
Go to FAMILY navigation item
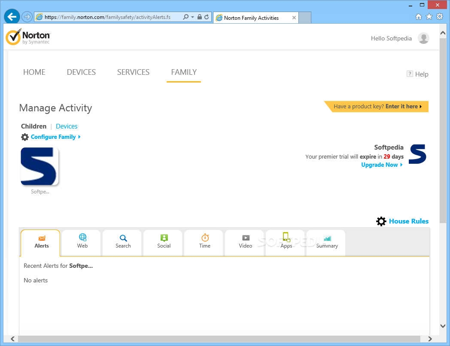[x=184, y=72]
